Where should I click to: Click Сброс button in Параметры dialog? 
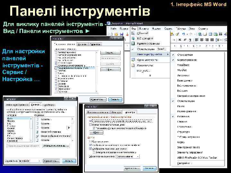(96, 132)
